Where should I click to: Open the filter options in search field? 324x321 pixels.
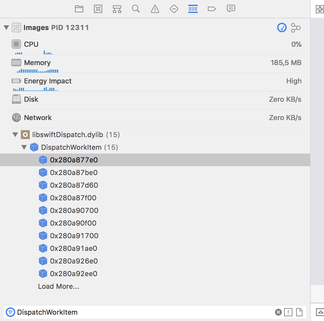pos(10,312)
